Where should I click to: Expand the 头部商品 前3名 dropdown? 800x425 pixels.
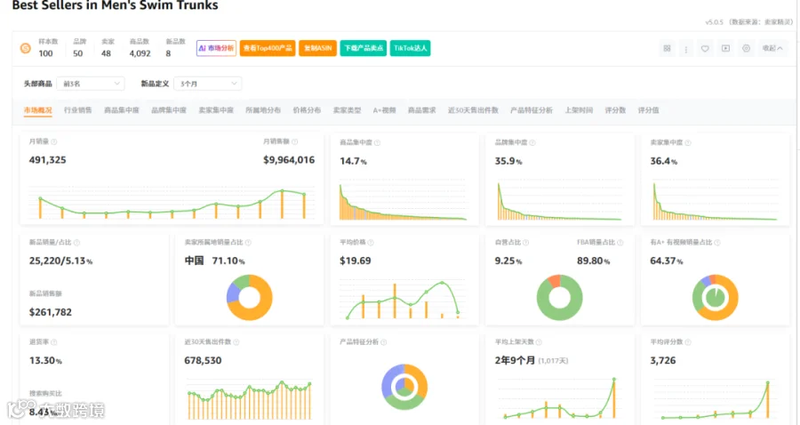(91, 84)
